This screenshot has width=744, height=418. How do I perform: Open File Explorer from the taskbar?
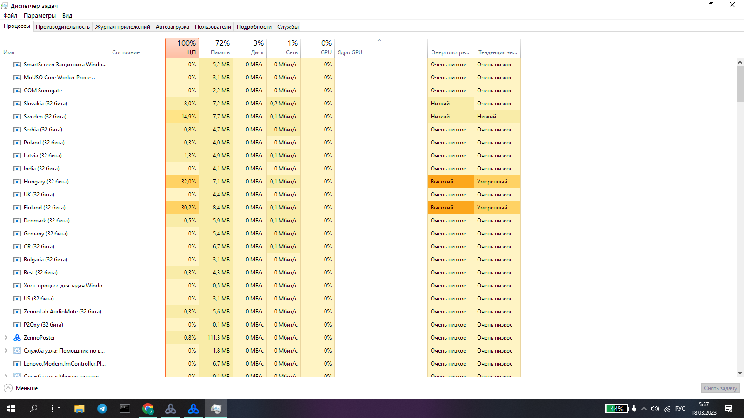(79, 409)
